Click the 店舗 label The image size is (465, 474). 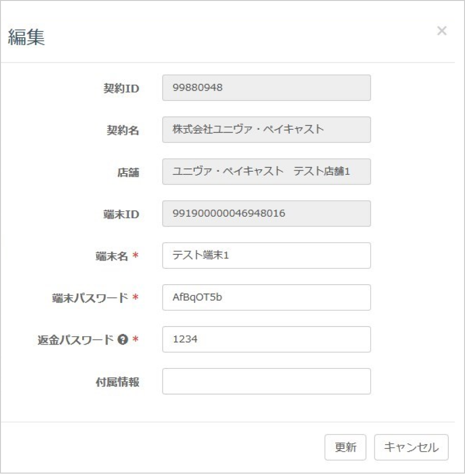coord(127,173)
